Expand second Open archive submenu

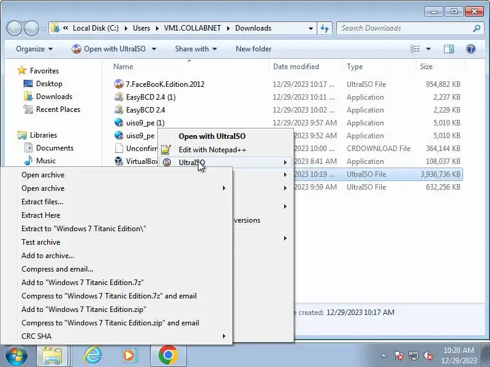[224, 188]
